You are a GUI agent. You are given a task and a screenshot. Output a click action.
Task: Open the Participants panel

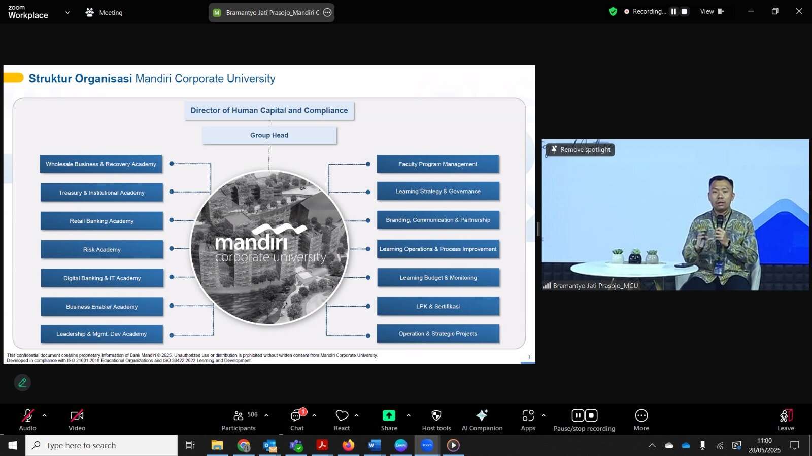tap(239, 420)
